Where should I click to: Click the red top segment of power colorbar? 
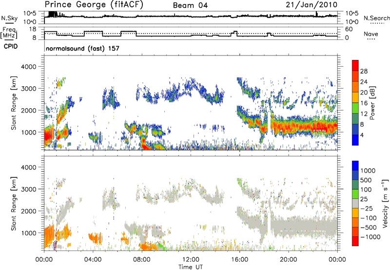tap(355, 66)
